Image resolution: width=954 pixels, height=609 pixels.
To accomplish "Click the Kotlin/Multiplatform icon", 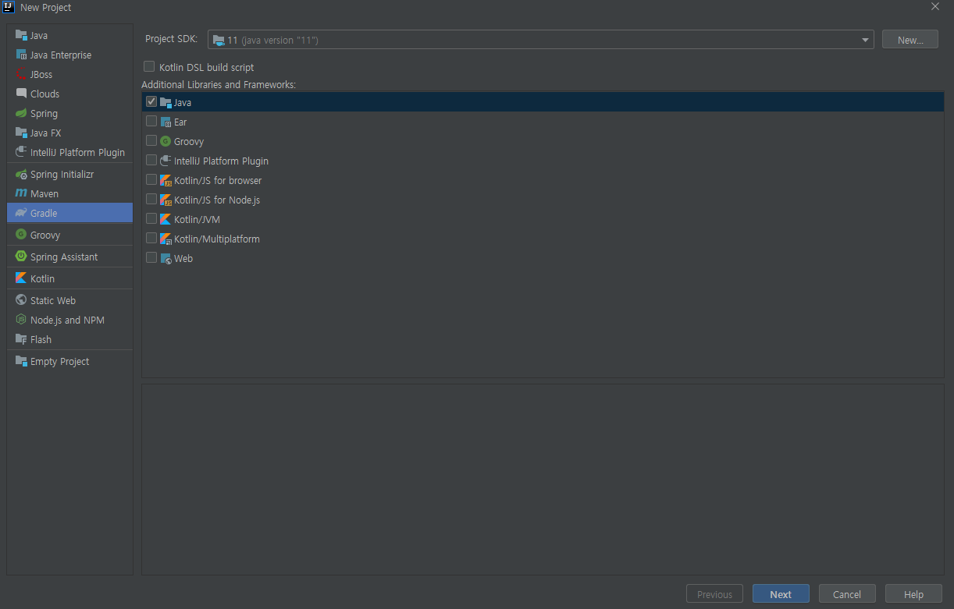I will 166,239.
